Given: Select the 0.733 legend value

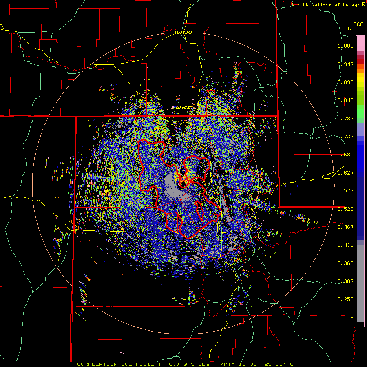Looking at the screenshot, I should 345,137.
